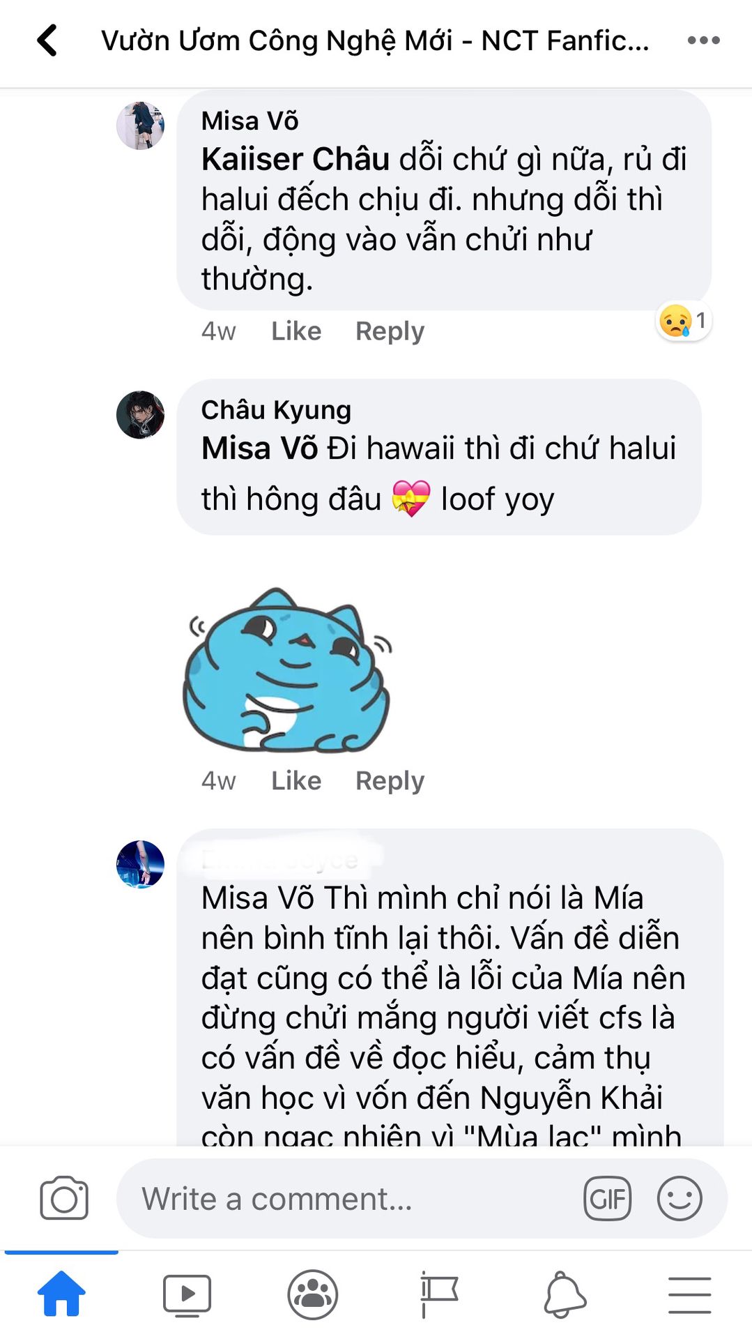Open the blue cat sticker
This screenshot has height=1339, width=752.
pyautogui.click(x=287, y=671)
